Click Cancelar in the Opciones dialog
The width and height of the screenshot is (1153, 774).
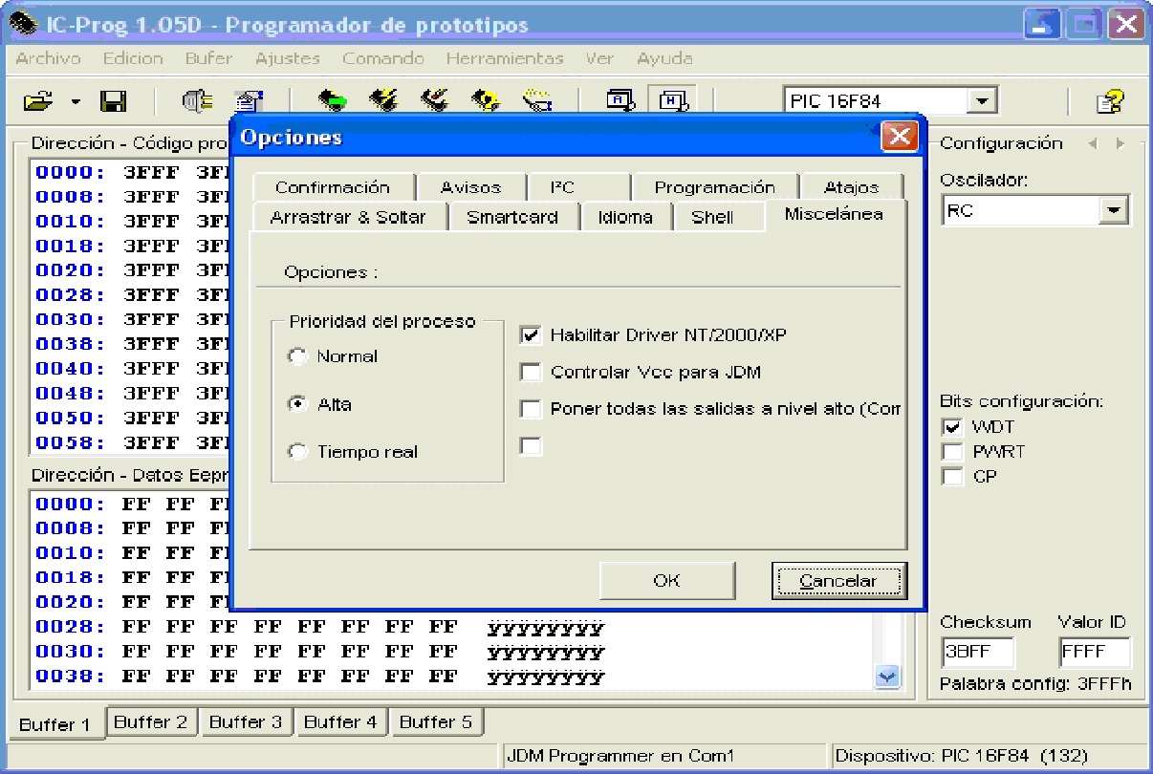pos(838,580)
